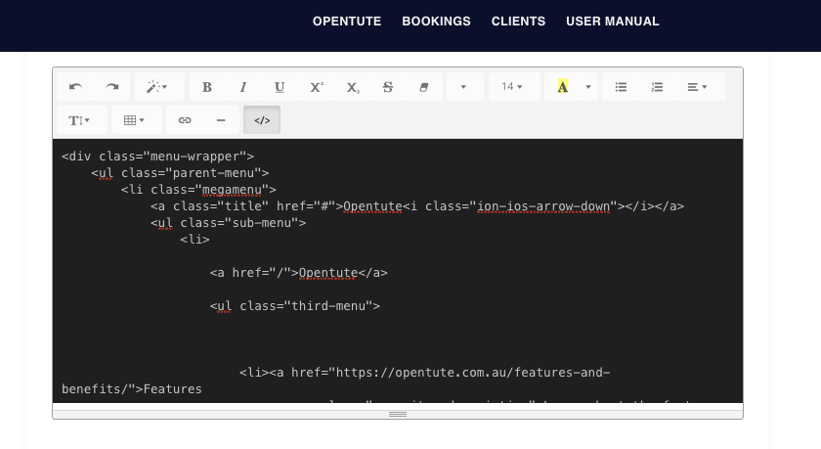Image resolution: width=821 pixels, height=449 pixels.
Task: Insert a horizontal rule
Action: pos(221,120)
